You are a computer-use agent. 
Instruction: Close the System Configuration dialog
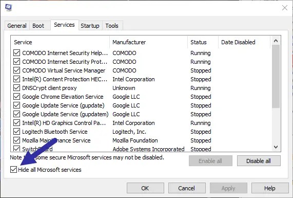coord(285,8)
